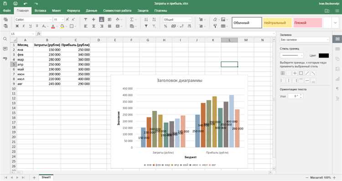Decrease font size with A-down icon
Screen dimensions: 342x181
73,20
